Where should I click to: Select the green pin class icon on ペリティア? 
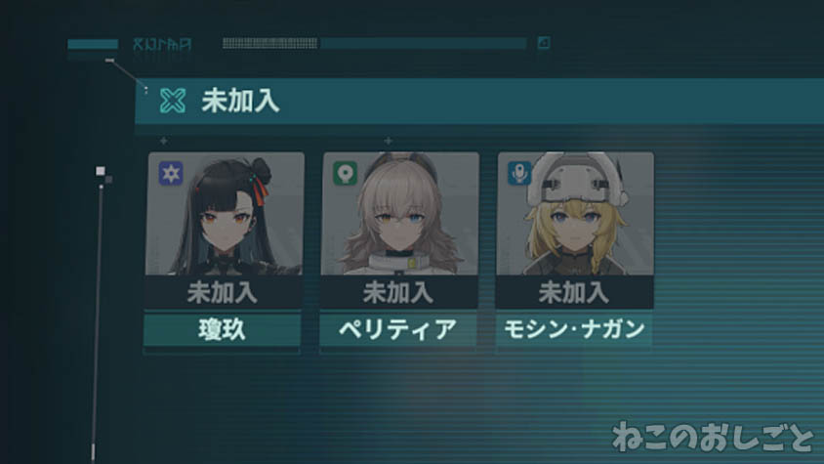[346, 173]
